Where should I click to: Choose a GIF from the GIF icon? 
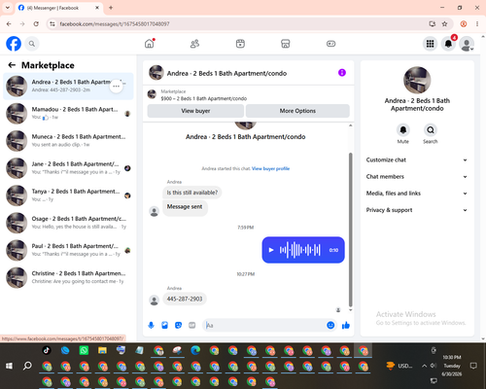[x=192, y=325]
